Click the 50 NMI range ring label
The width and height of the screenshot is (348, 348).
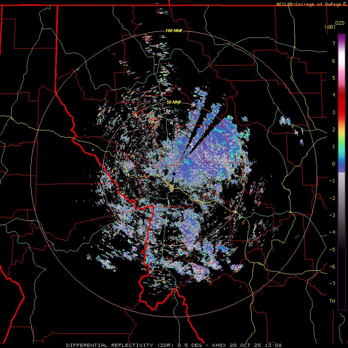coord(174,102)
